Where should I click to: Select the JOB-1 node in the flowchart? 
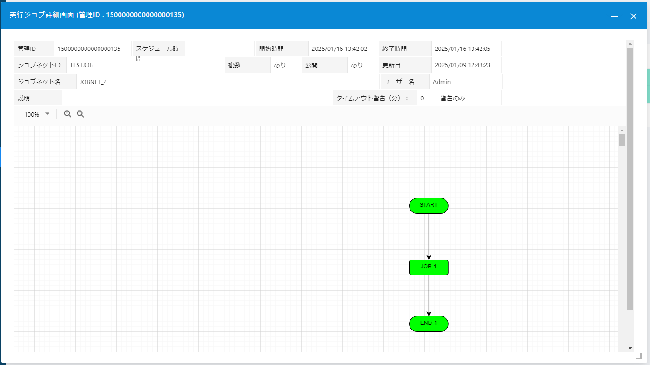(x=428, y=267)
